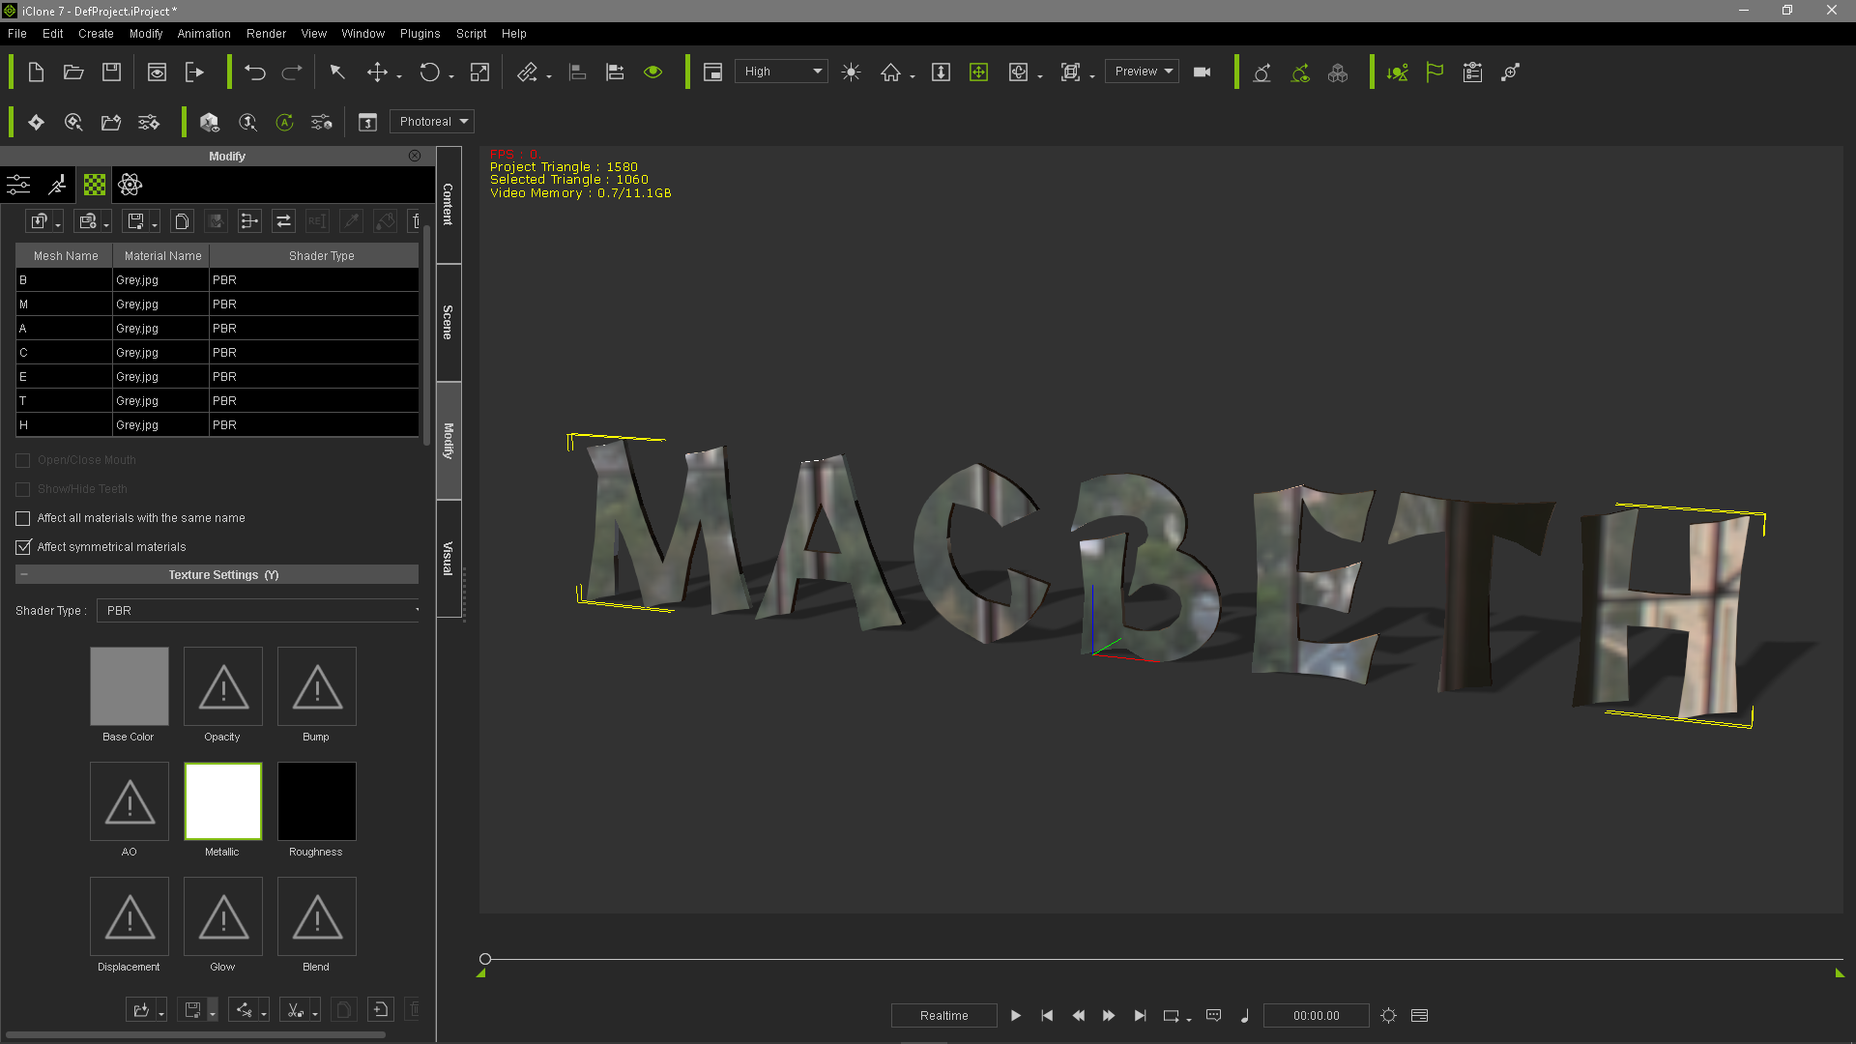Expand the Move tool dropdown arrow

coord(399,76)
